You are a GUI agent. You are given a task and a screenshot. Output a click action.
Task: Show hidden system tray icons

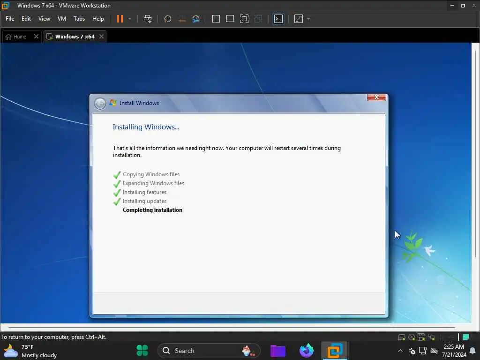click(400, 351)
